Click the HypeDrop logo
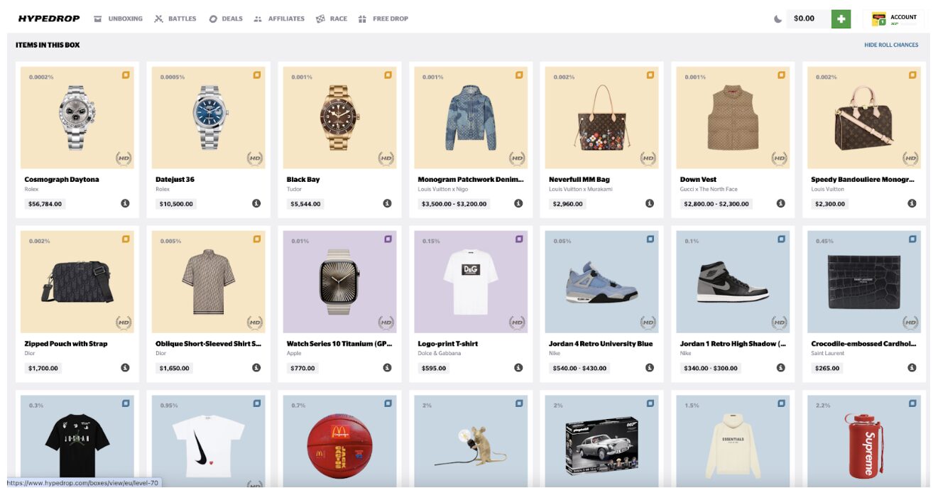Viewport: 933px width, 488px height. (49, 18)
